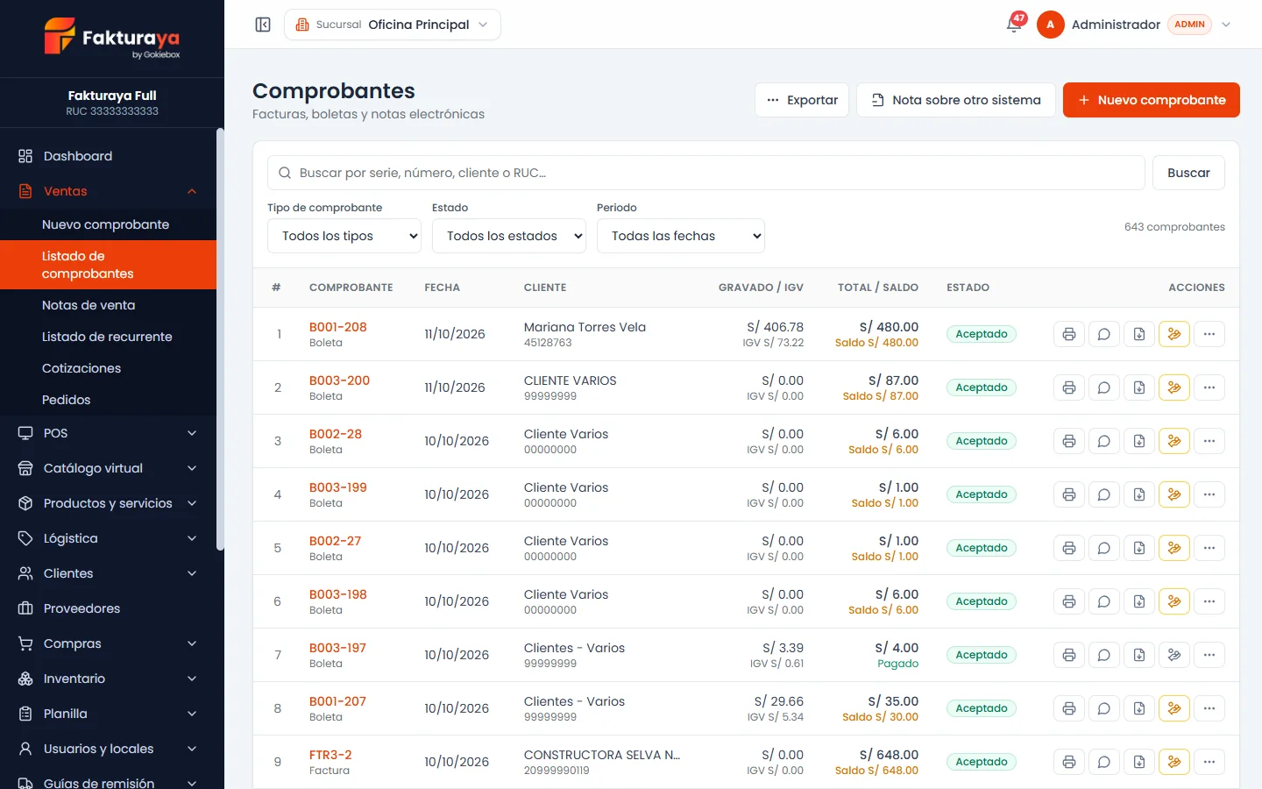Register payment for comprobante B001-208
This screenshot has height=789, width=1262.
[x=1174, y=334]
